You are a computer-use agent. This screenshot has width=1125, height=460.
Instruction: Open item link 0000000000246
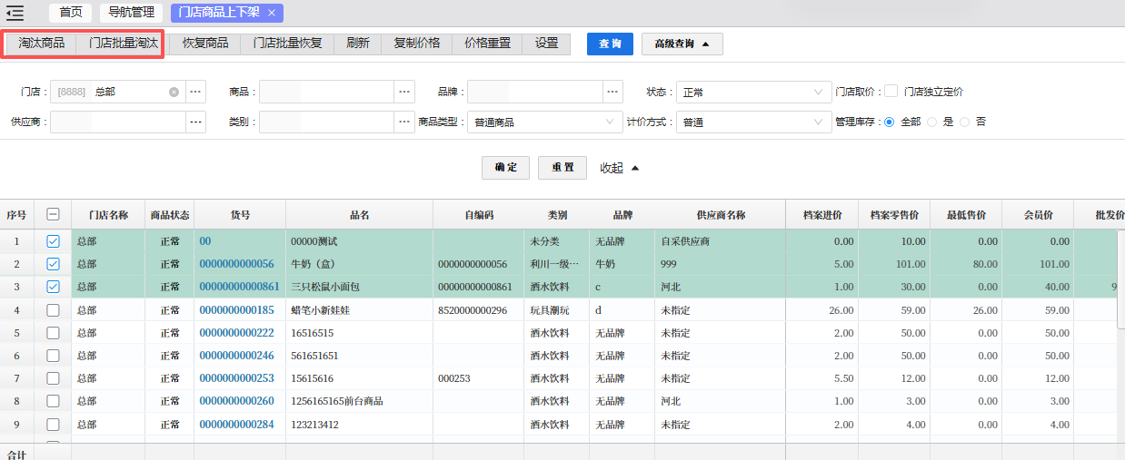(x=236, y=356)
